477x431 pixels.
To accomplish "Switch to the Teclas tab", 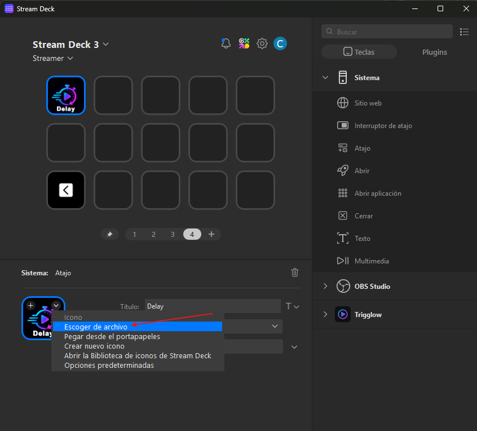I will click(x=359, y=52).
